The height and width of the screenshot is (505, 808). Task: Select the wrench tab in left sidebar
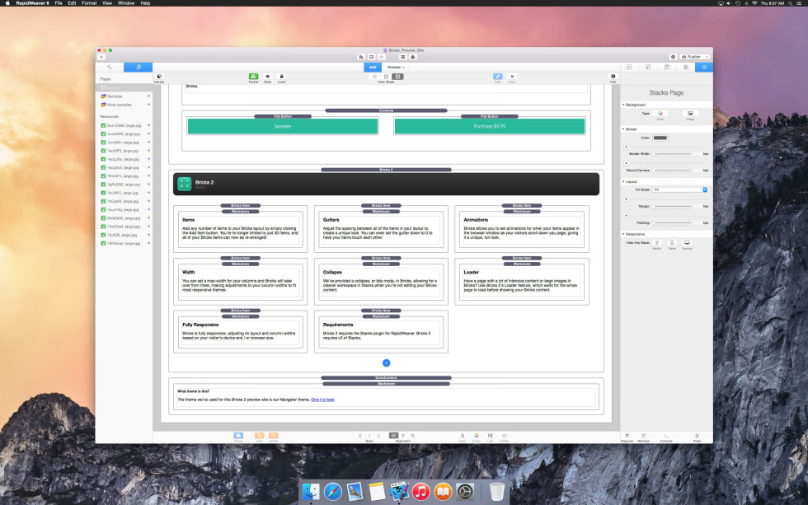click(109, 67)
